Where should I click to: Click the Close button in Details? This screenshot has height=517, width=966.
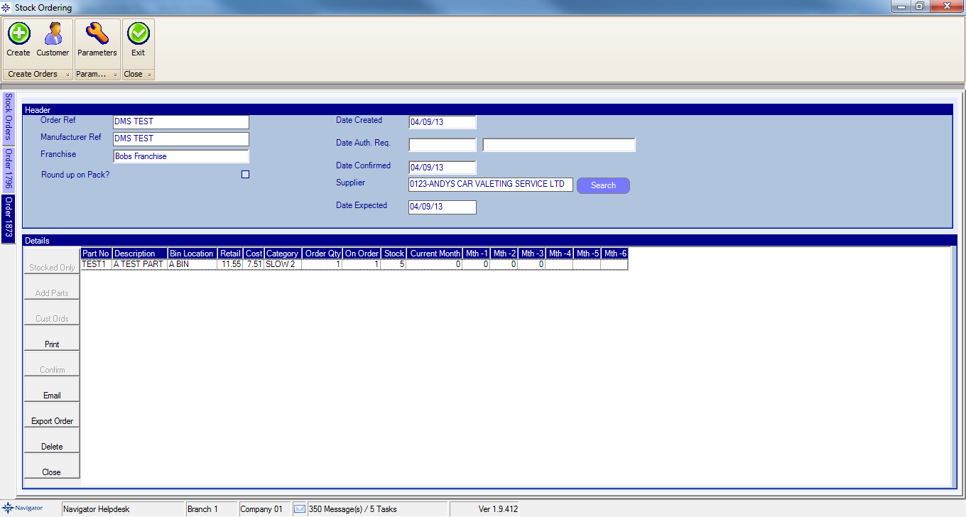pos(52,466)
